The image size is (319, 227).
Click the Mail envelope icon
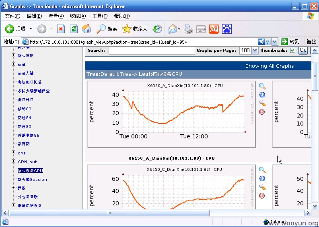173,29
